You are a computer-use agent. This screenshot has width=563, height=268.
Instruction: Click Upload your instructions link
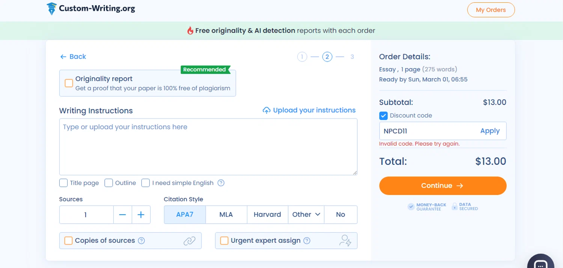[x=309, y=110]
